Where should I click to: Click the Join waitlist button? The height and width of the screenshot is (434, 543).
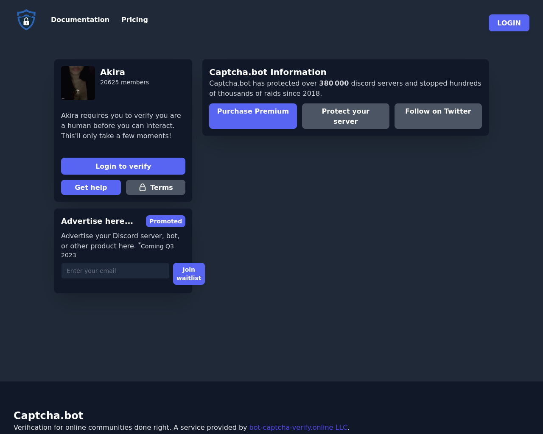189,274
